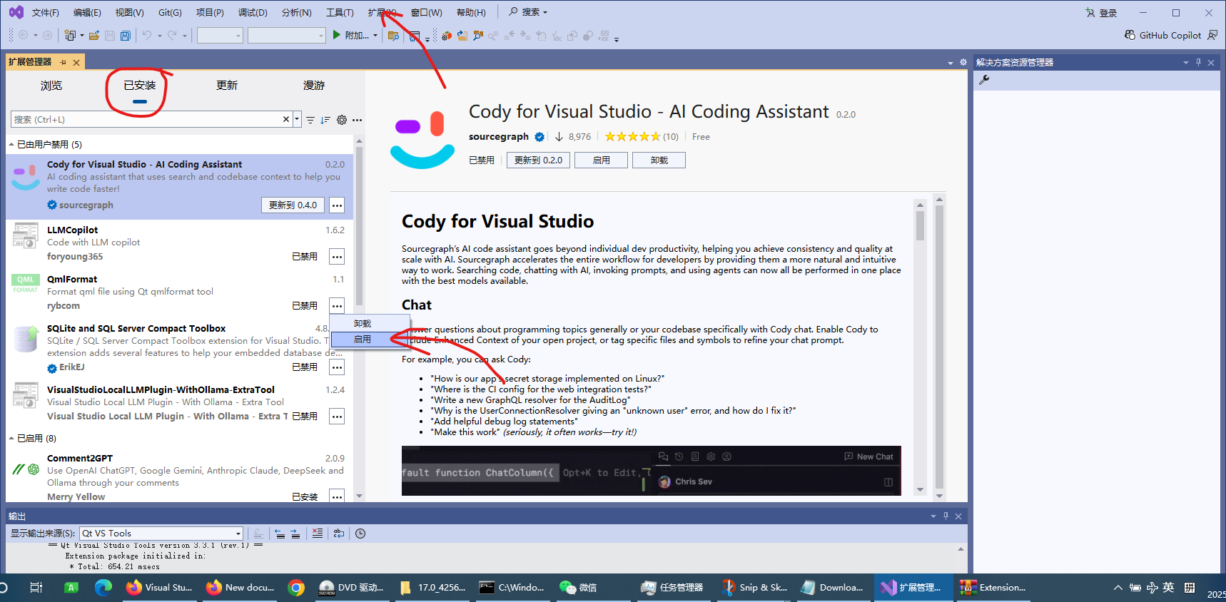Click inside the extension search field

[146, 120]
